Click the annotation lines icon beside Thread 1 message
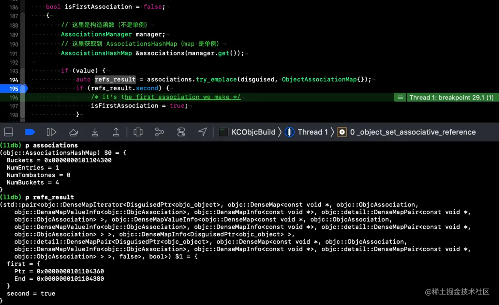Image resolution: width=499 pixels, height=305 pixels. click(400, 97)
